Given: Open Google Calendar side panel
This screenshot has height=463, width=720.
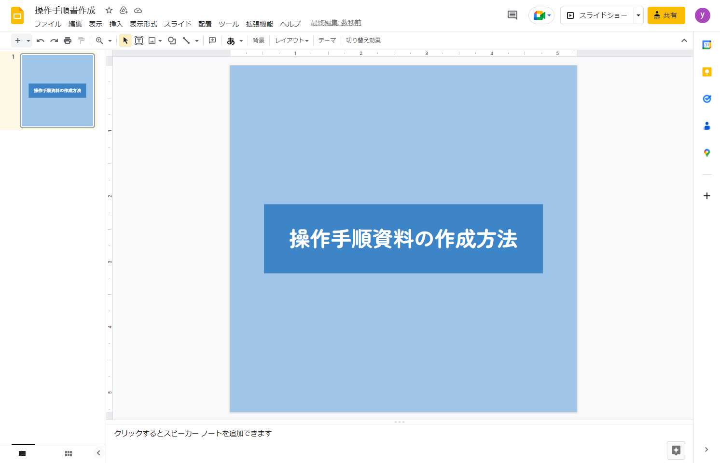Looking at the screenshot, I should click(x=707, y=45).
